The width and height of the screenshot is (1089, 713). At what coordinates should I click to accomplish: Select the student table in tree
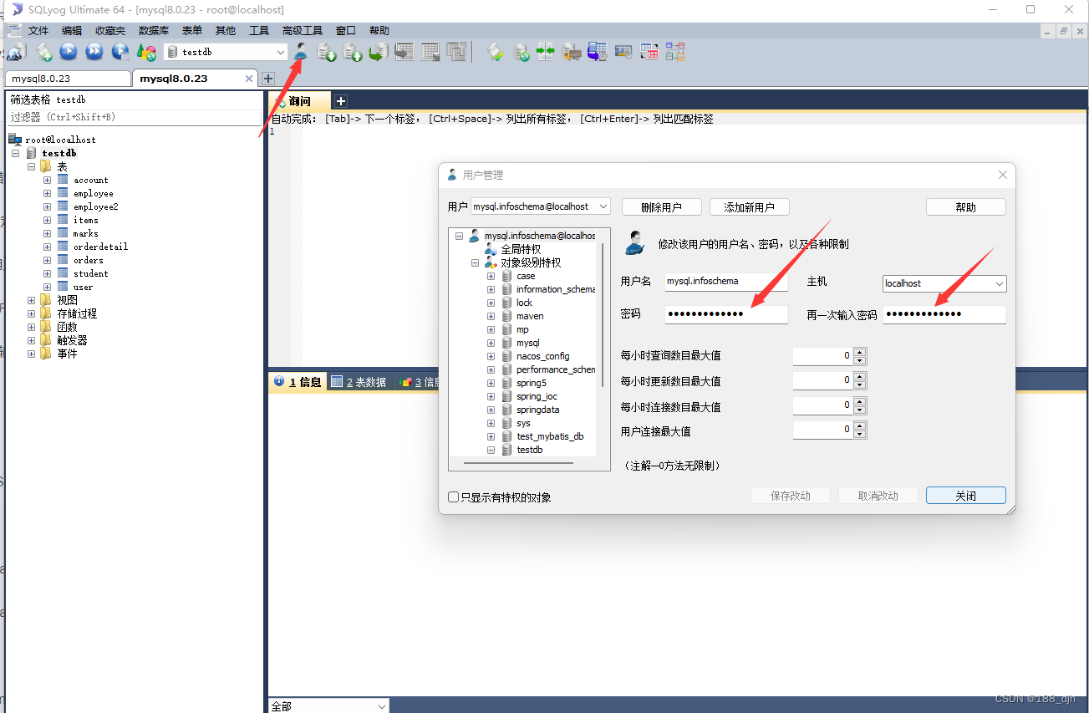point(90,273)
